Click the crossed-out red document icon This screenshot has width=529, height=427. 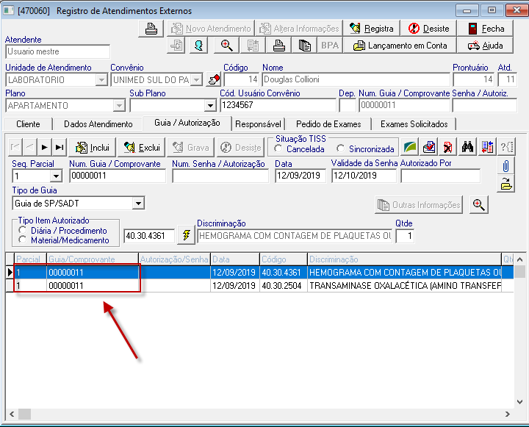pyautogui.click(x=448, y=147)
